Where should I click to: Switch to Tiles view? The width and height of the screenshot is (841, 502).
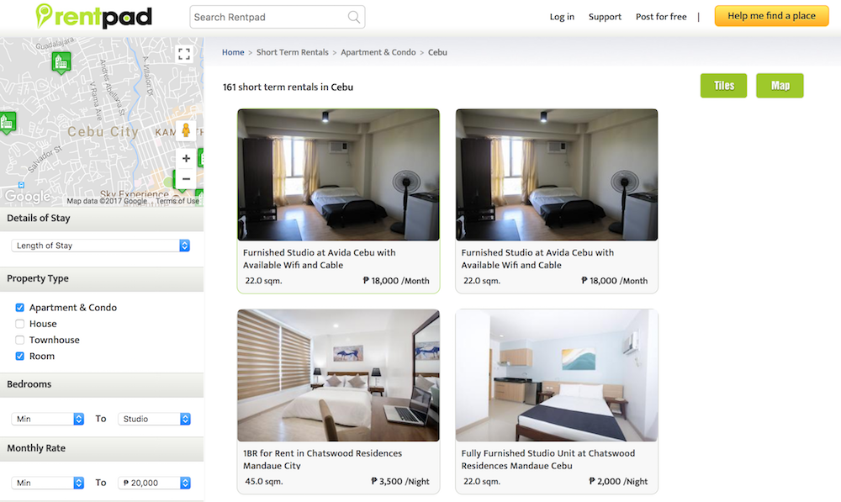[723, 86]
